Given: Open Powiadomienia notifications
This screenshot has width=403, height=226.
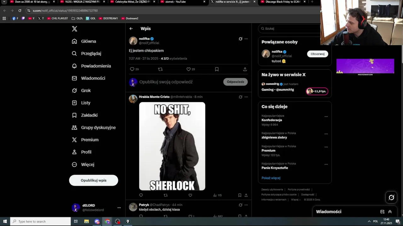Looking at the screenshot, I should [x=91, y=66].
